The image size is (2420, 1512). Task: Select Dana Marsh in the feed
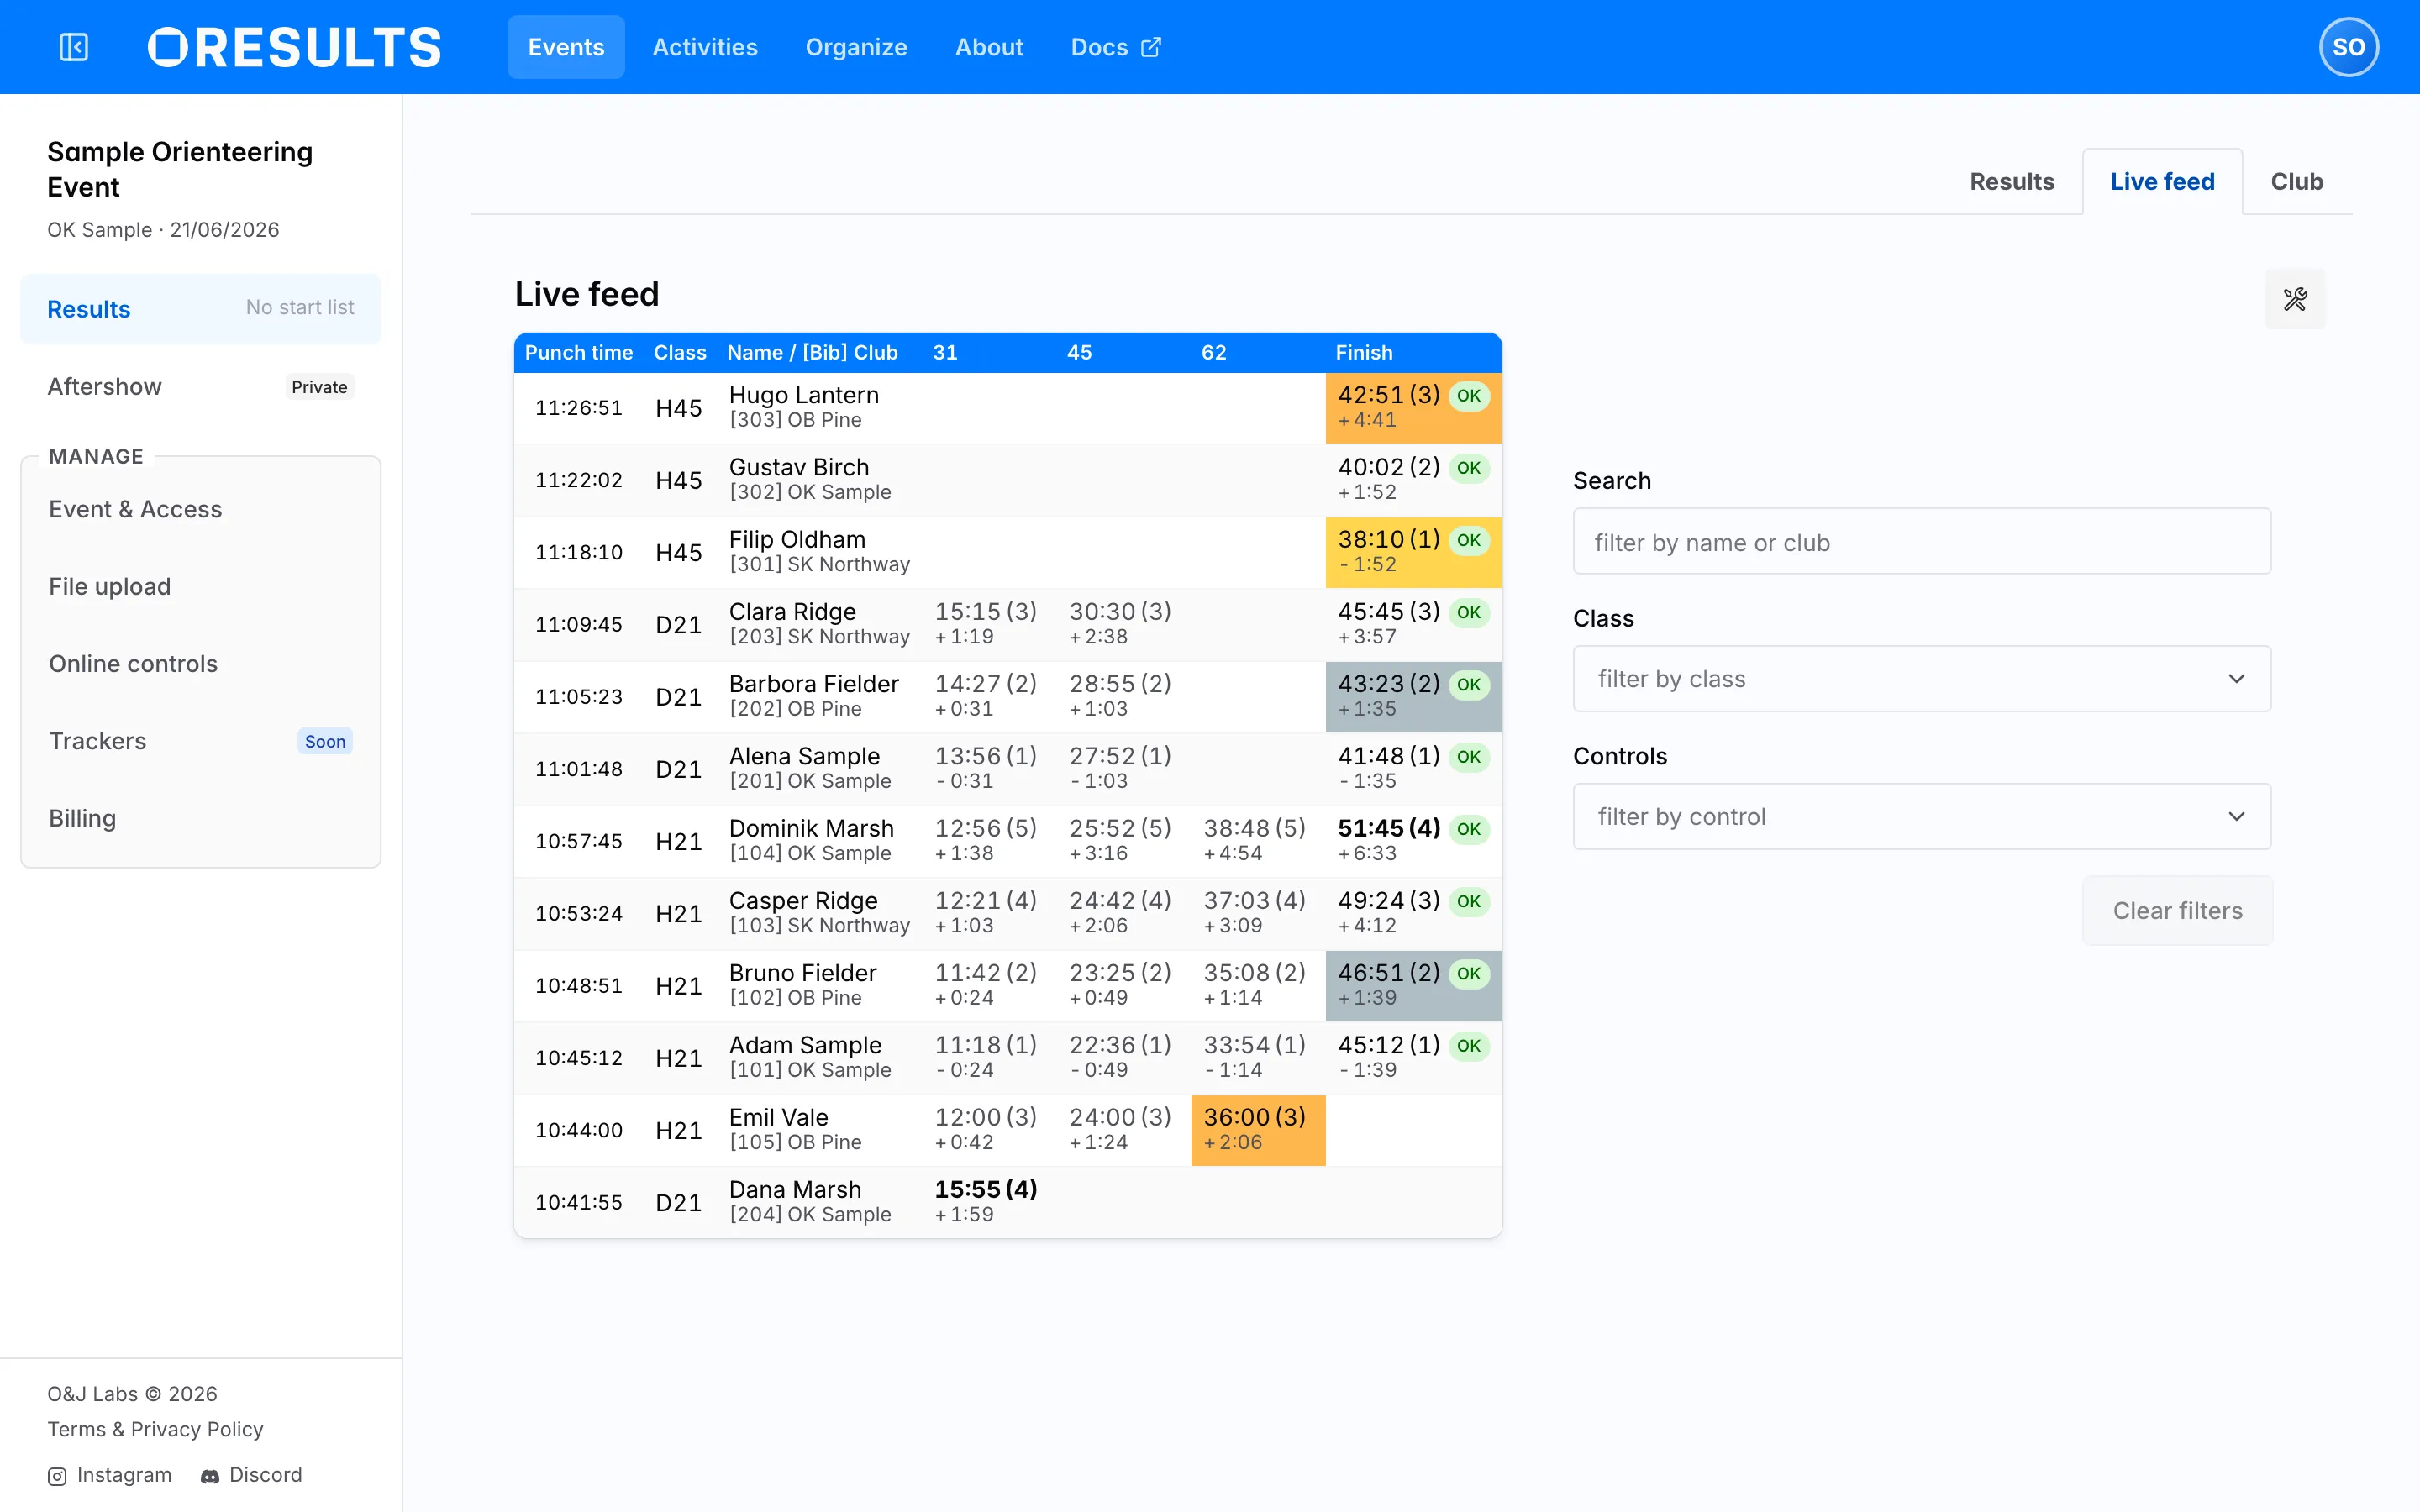click(x=794, y=1190)
